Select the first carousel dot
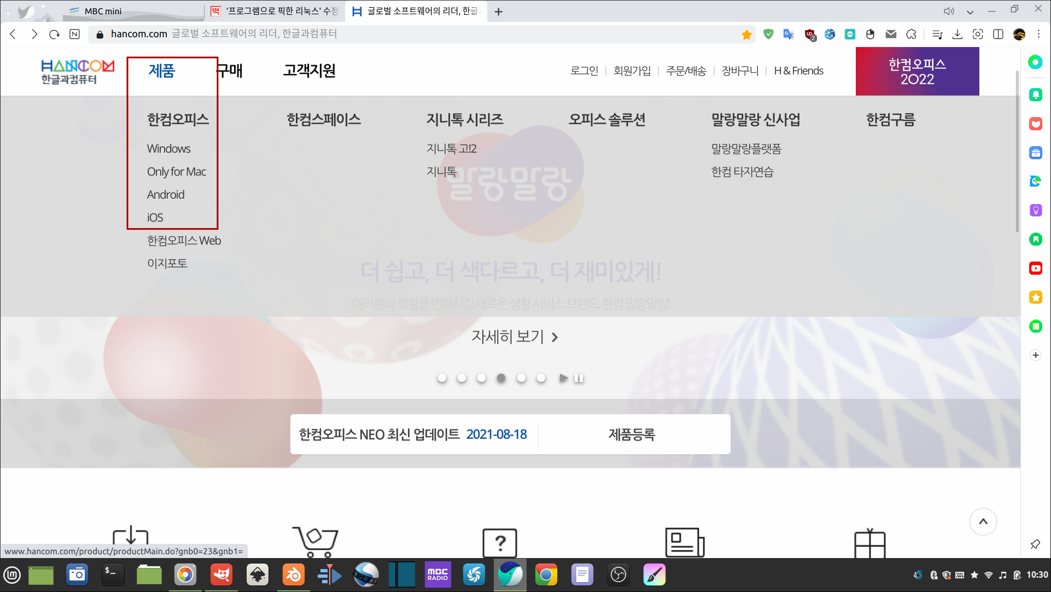The height and width of the screenshot is (592, 1051). pyautogui.click(x=442, y=378)
